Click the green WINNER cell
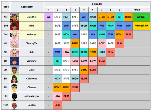This screenshot has height=111, width=152. point(141,17)
